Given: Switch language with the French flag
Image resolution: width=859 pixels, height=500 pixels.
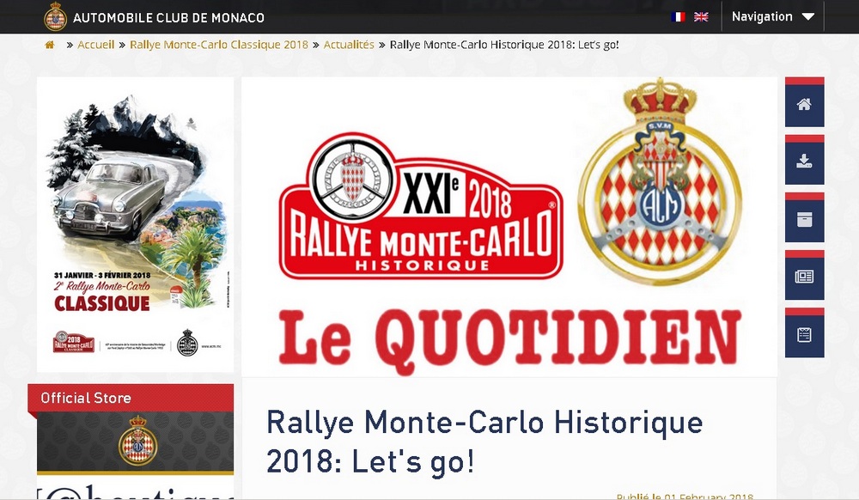Looking at the screenshot, I should [679, 17].
